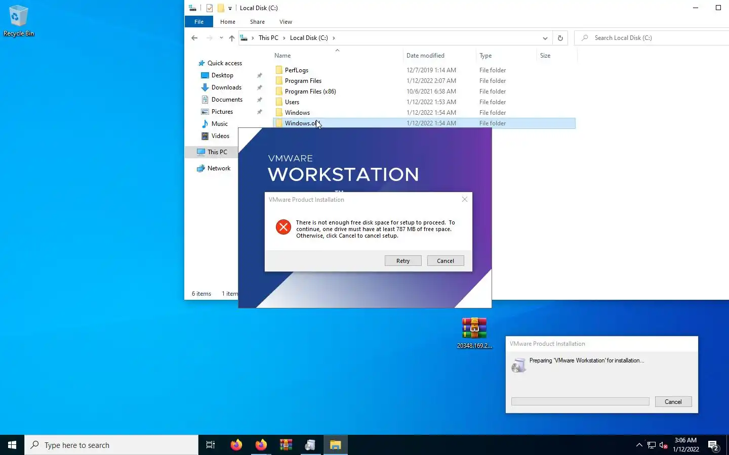Click Retry in disk space error dialog

pyautogui.click(x=403, y=261)
